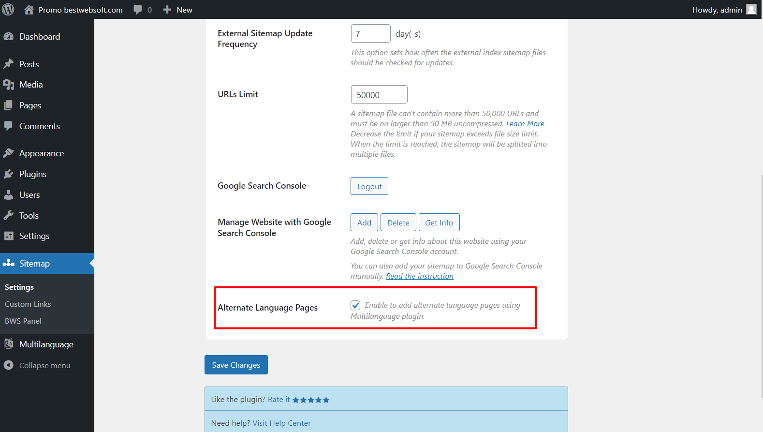Click the Users person icon

[9, 195]
